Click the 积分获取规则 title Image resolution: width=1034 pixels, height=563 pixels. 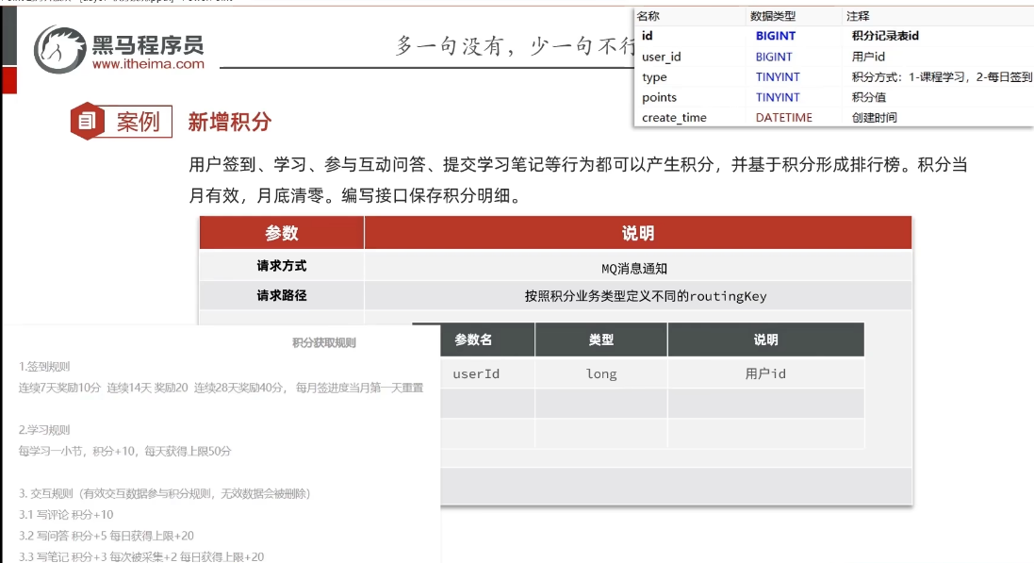click(x=324, y=342)
